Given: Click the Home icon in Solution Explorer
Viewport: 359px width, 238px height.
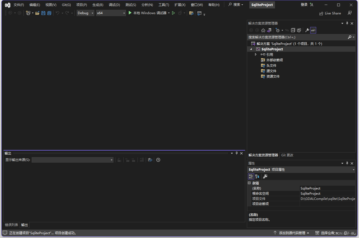Looking at the screenshot, I should 263,30.
